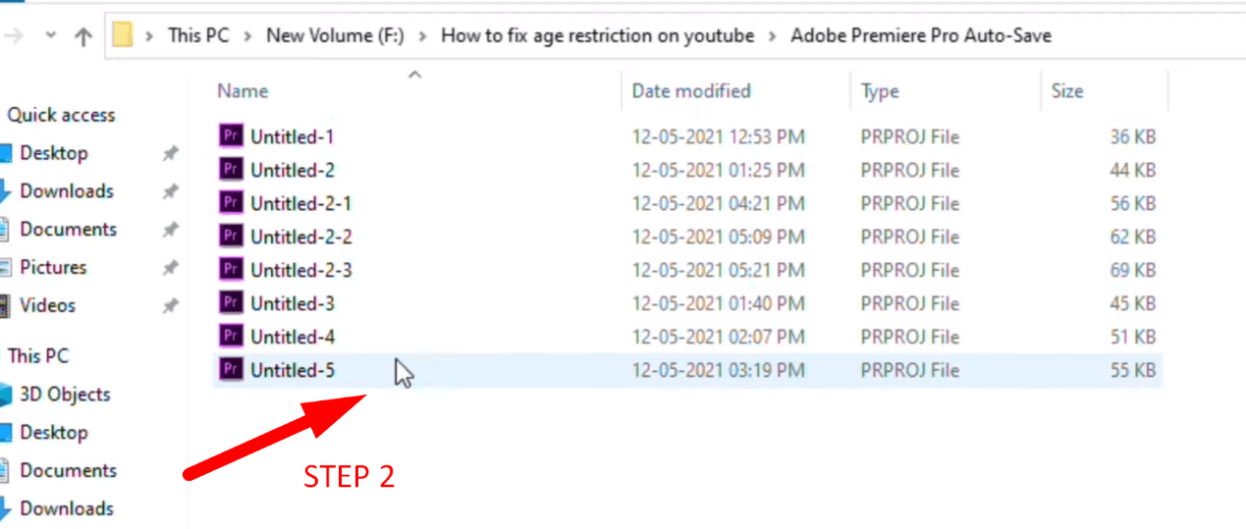Click the Untitled-2-2 Premiere project icon
Screen dimensions: 1246x529
(231, 237)
